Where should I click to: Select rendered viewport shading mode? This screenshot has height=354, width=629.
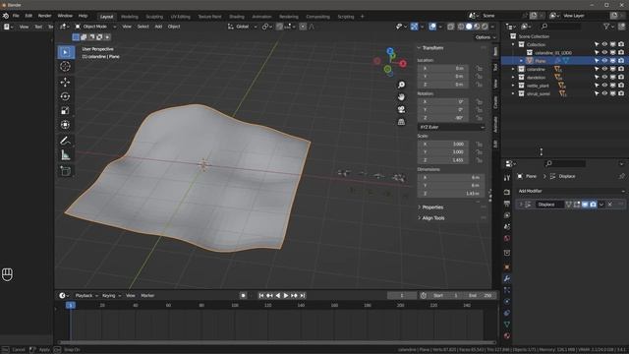(x=485, y=27)
